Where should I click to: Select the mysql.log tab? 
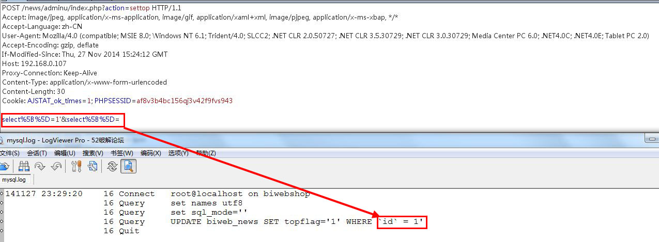(14, 180)
